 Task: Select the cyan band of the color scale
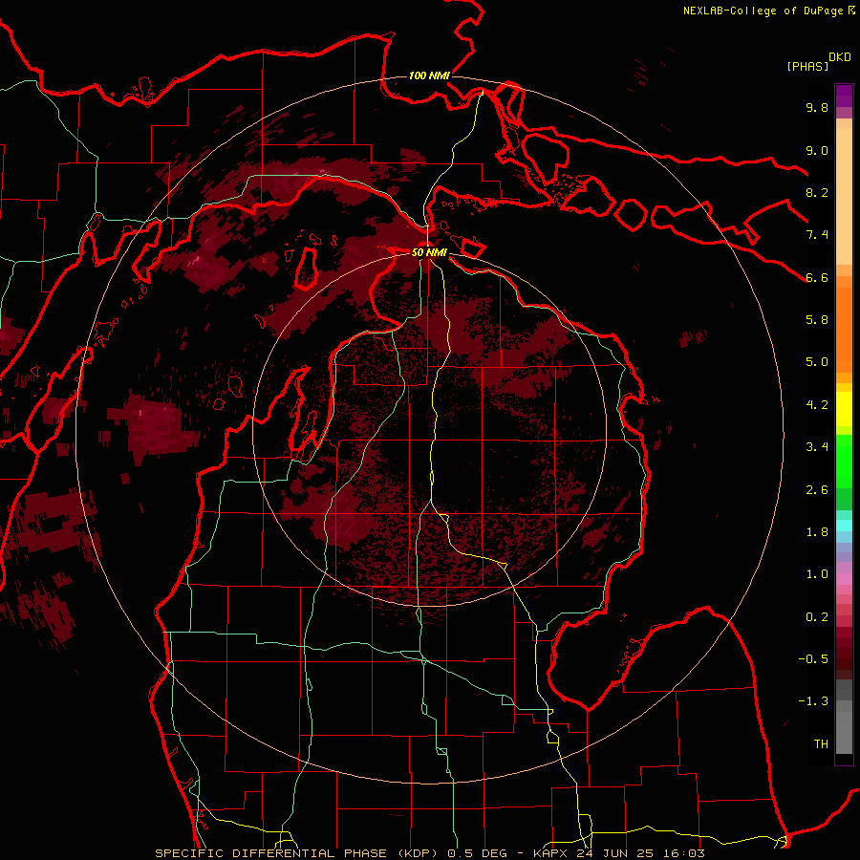click(x=844, y=526)
